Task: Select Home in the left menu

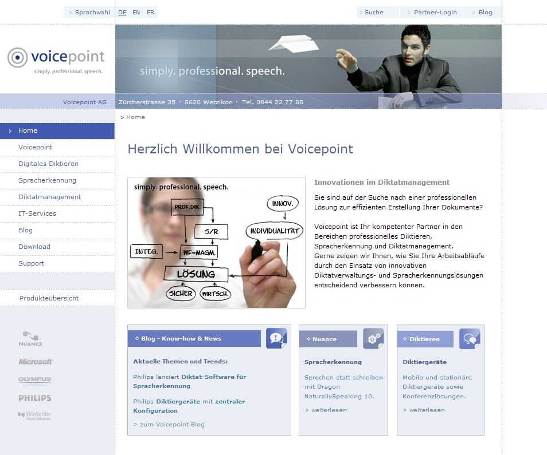Action: coord(57,131)
